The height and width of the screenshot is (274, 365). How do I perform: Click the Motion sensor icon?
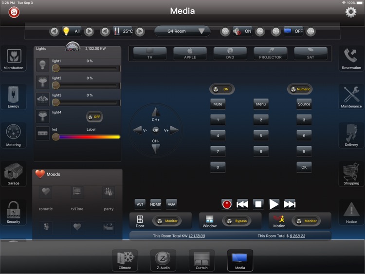[x=279, y=219]
